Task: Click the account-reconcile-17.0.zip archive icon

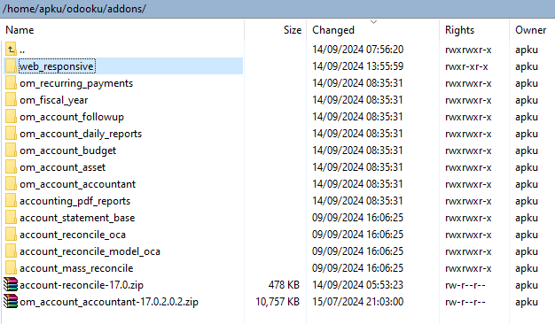Action: point(11,285)
